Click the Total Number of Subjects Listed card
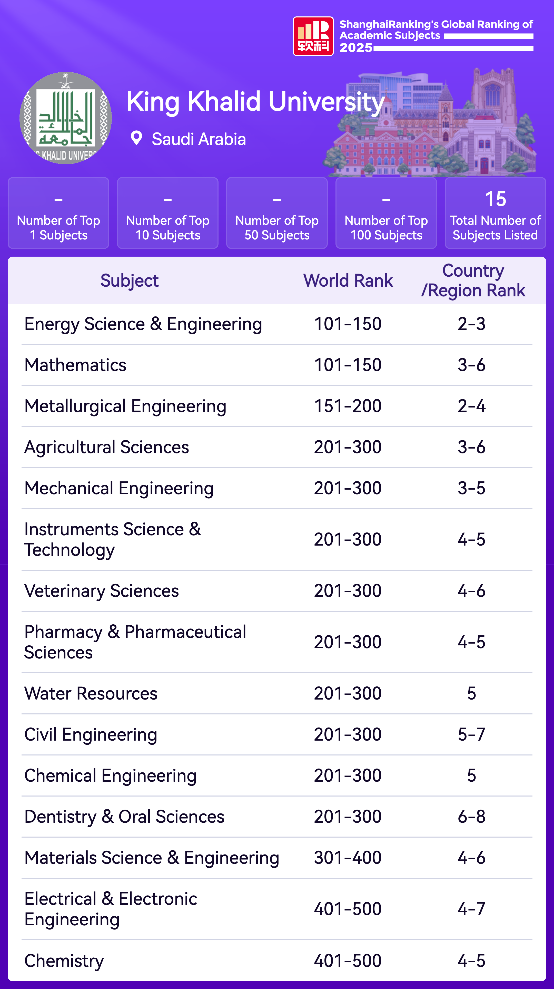 point(495,213)
